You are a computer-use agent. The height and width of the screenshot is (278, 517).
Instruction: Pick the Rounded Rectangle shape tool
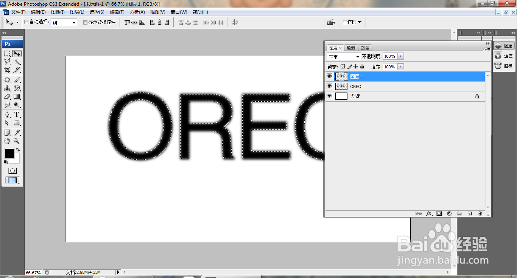(x=17, y=123)
